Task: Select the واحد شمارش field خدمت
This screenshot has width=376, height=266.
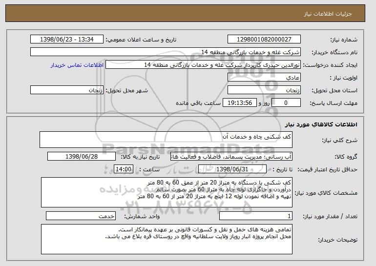Action: pyautogui.click(x=81, y=216)
